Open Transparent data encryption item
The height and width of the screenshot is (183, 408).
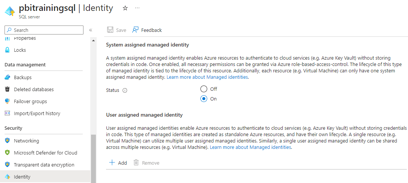44,165
